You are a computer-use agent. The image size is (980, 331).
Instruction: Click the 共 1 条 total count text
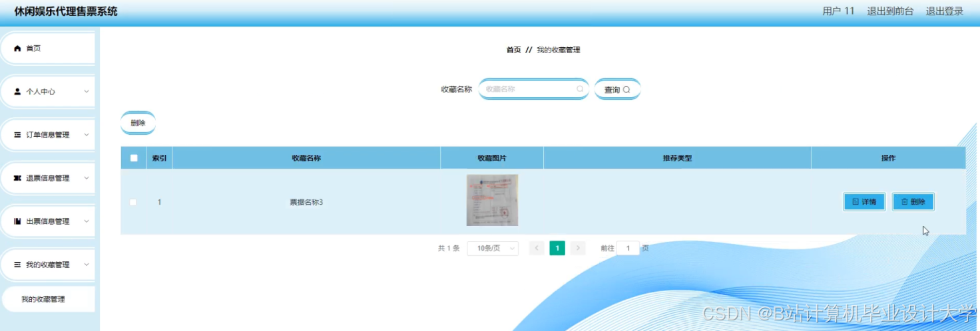point(449,249)
